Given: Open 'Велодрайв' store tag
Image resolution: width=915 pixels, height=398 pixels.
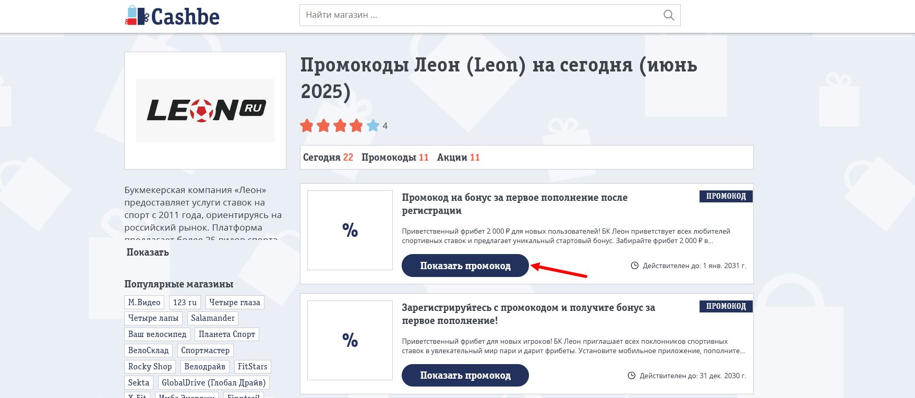Looking at the screenshot, I should [205, 367].
